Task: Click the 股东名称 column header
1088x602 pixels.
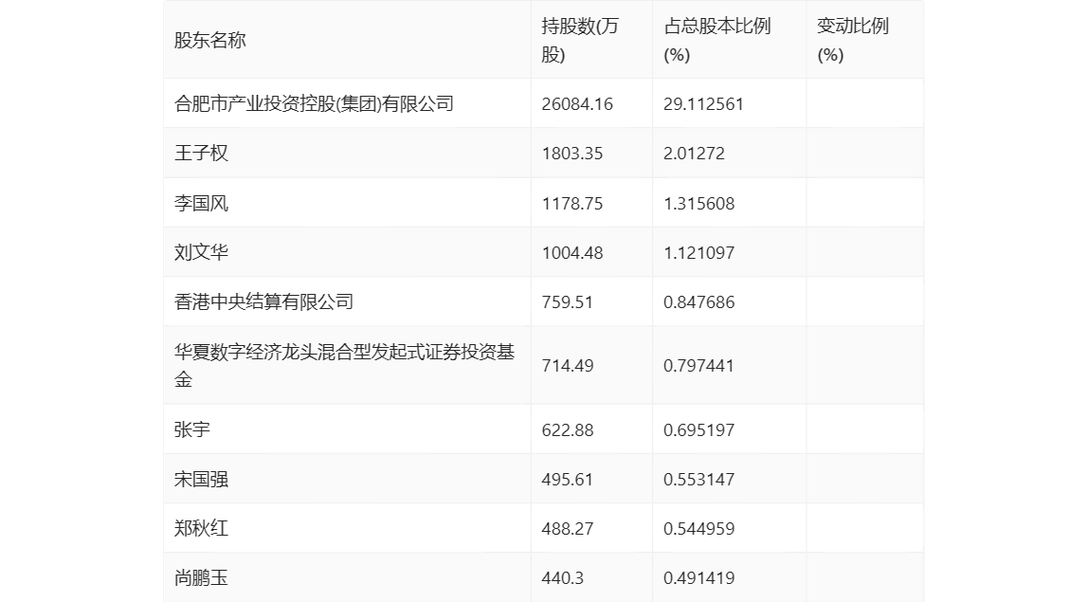Action: [x=210, y=40]
